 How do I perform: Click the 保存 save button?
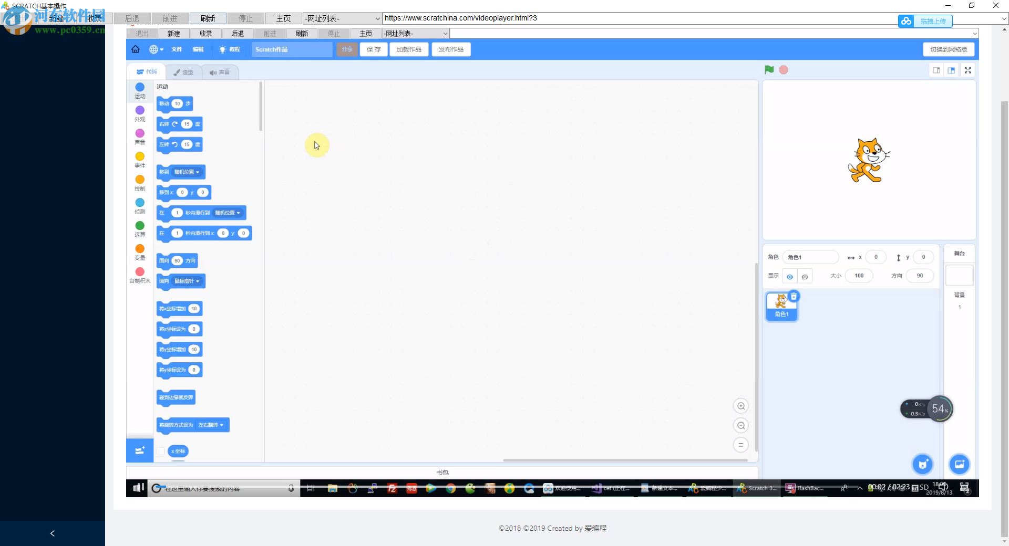374,49
